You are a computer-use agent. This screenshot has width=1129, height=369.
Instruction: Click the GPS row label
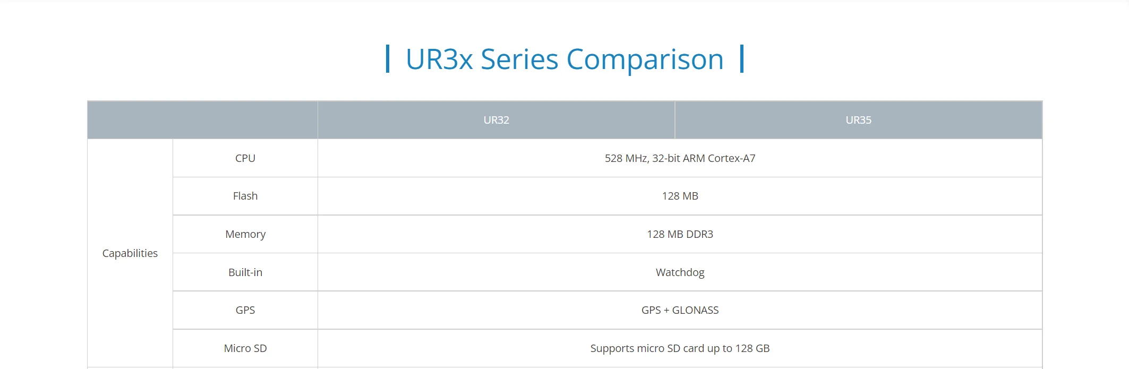click(x=245, y=310)
